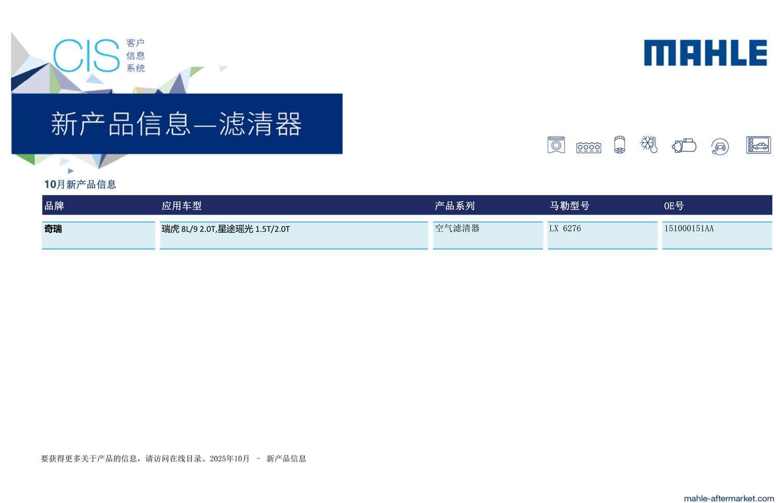The height and width of the screenshot is (503, 776).
Task: Click the piston engine parts icon
Action: (x=556, y=145)
